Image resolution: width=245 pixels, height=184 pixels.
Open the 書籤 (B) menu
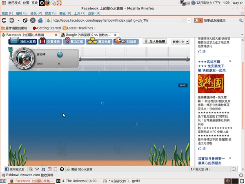click(x=65, y=13)
